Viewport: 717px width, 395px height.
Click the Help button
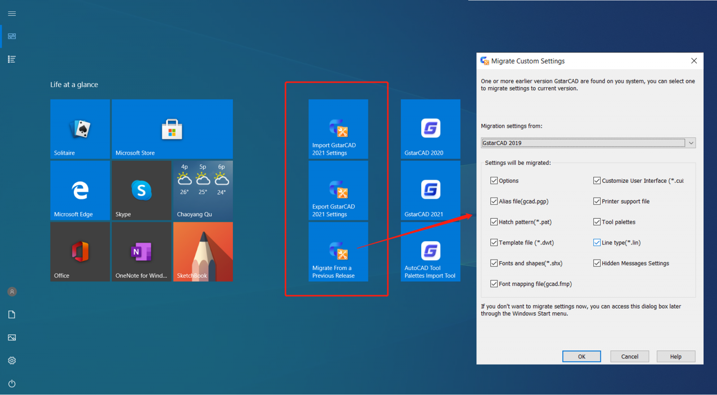[676, 357]
